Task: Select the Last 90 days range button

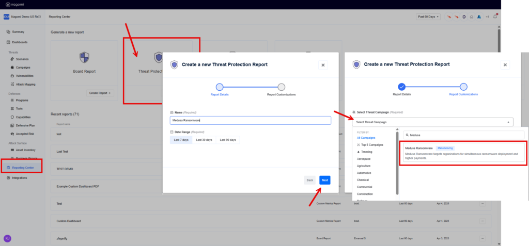Action: coord(228,140)
